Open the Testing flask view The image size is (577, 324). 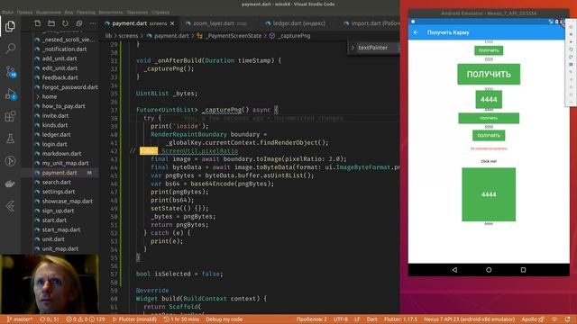click(x=10, y=139)
